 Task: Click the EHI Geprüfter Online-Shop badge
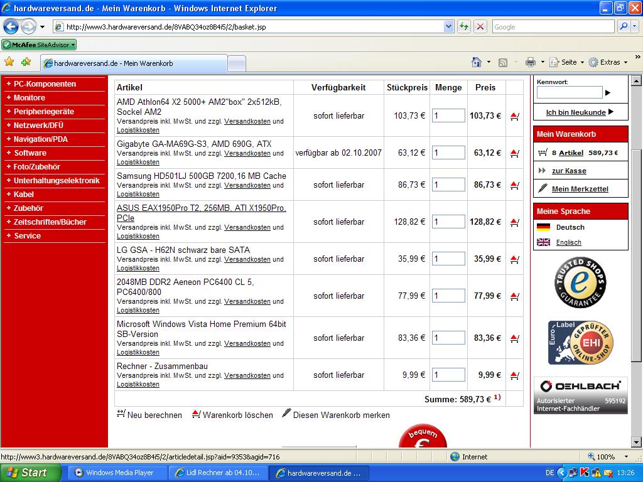pyautogui.click(x=580, y=343)
